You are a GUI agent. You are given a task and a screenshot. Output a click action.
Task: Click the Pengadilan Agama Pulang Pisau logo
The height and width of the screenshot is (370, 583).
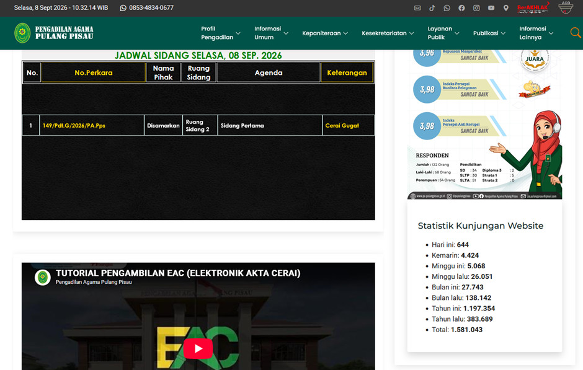click(54, 33)
